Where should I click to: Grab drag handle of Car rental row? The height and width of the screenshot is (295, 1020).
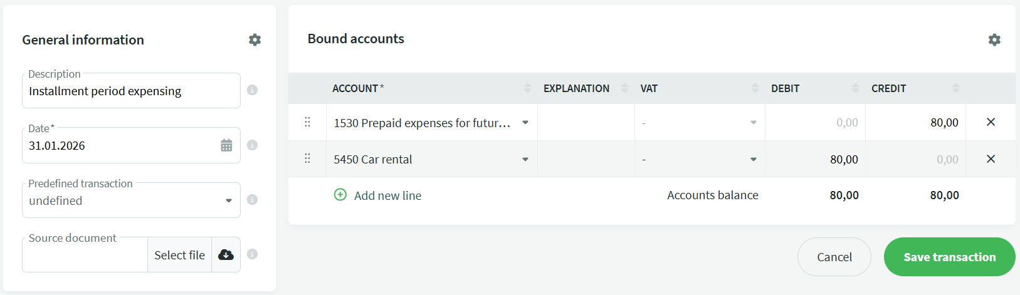(307, 158)
